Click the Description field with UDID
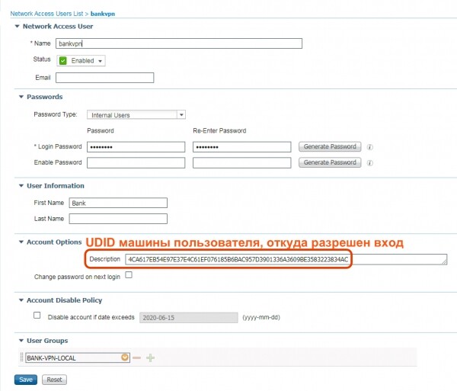The height and width of the screenshot is (391, 457). (x=286, y=260)
